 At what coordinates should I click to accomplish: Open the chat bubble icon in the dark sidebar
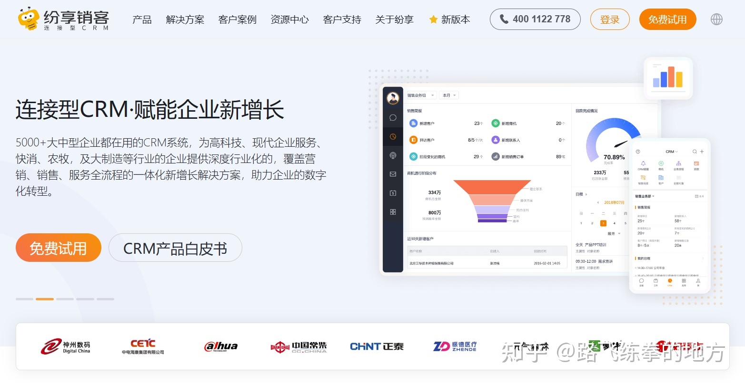click(x=393, y=117)
